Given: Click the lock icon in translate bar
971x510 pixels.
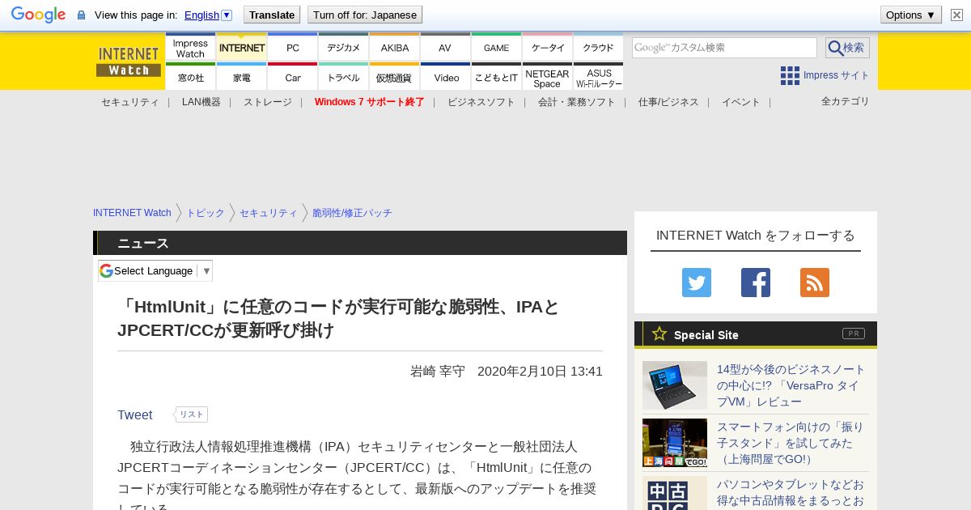Looking at the screenshot, I should click(81, 15).
